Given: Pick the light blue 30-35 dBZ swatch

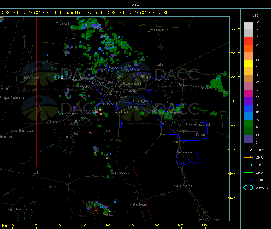Looking at the screenshot, I should point(248,116).
